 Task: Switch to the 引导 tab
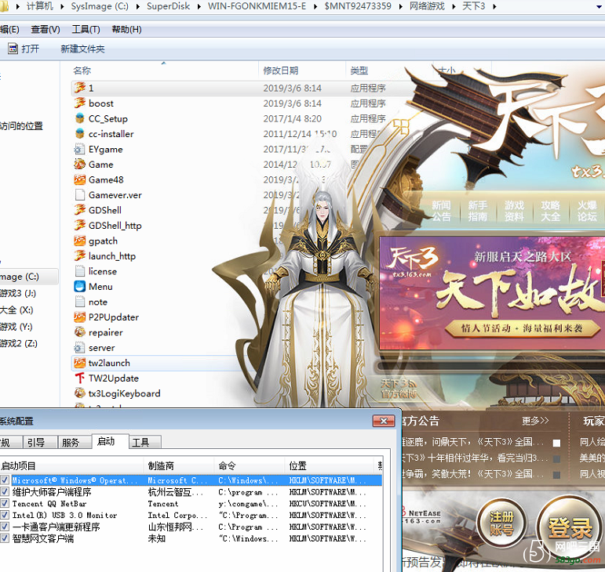40,442
